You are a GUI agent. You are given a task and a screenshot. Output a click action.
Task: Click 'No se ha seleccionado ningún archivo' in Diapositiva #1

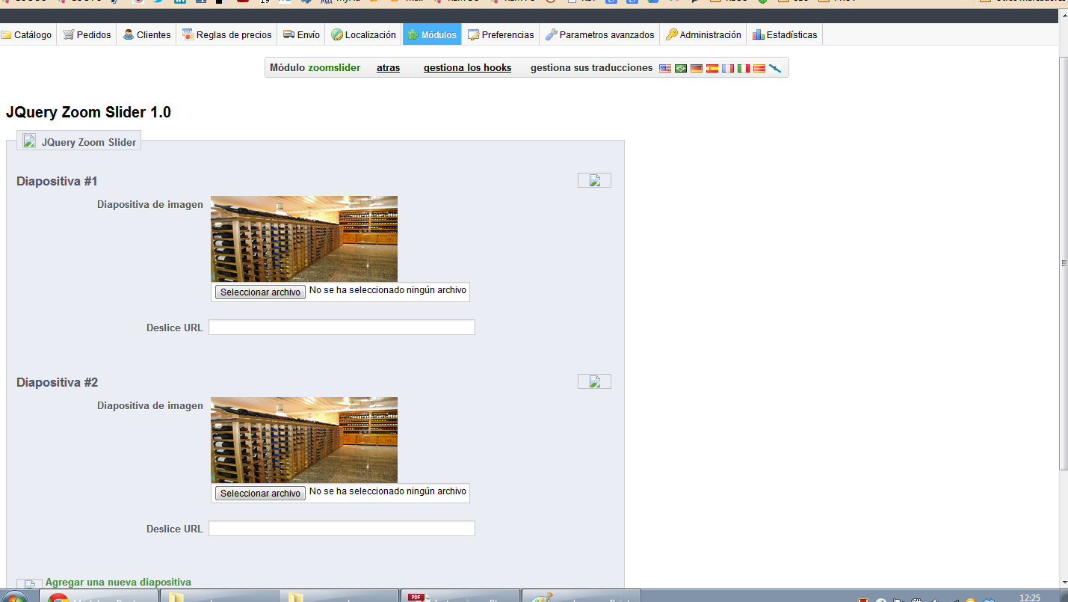pyautogui.click(x=388, y=290)
